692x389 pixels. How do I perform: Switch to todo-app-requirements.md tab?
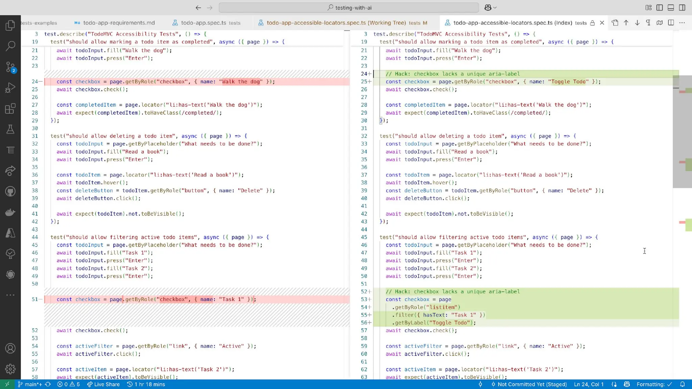pos(119,23)
